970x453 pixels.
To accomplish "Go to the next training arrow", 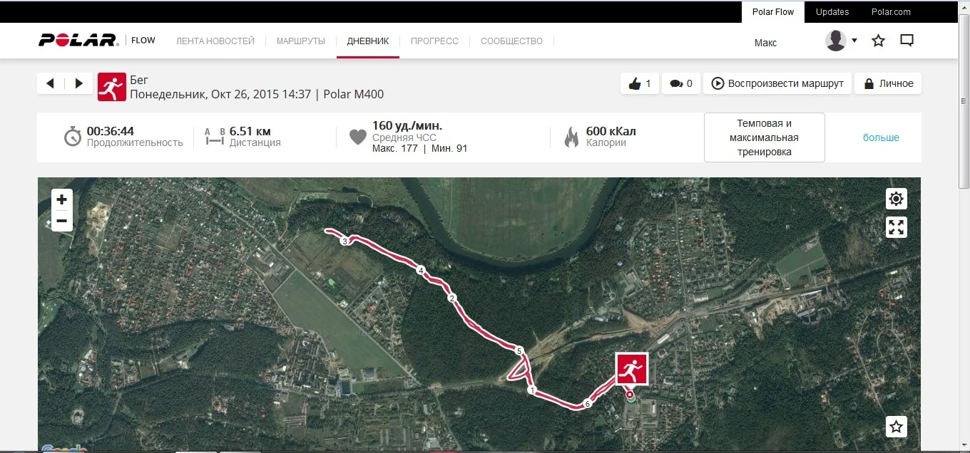I will (79, 83).
